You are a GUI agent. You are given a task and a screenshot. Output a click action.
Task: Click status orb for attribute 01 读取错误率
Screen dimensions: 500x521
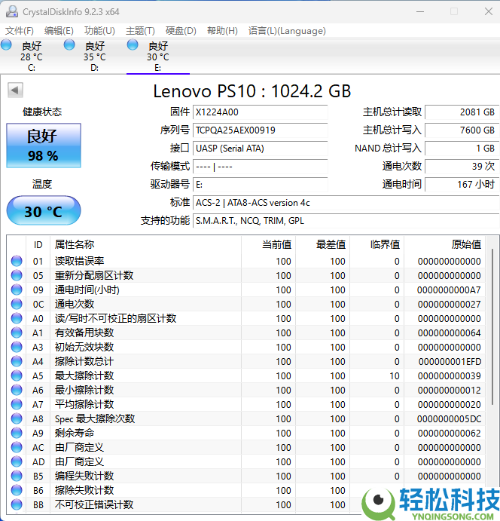pos(17,261)
